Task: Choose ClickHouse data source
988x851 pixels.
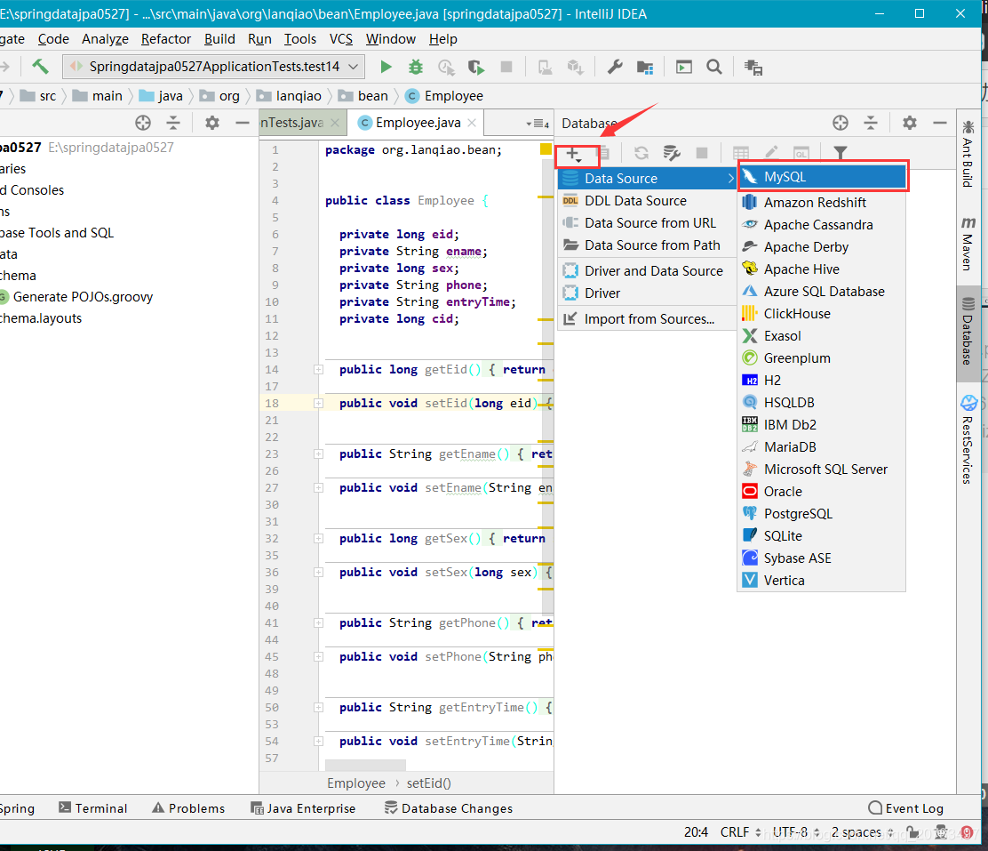Action: tap(821, 314)
